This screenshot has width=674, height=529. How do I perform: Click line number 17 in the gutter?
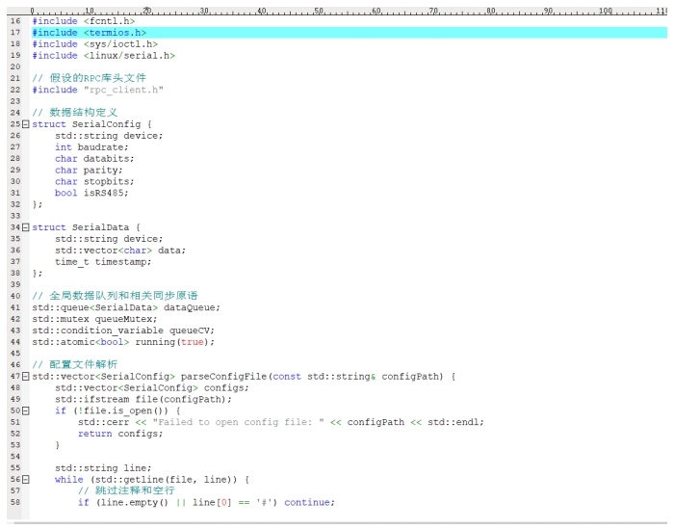[x=14, y=33]
